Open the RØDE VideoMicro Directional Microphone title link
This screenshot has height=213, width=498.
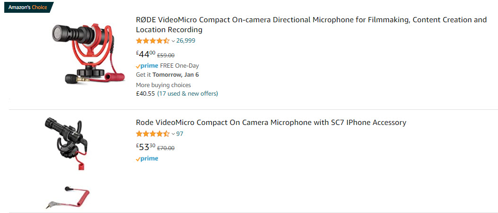(x=311, y=25)
